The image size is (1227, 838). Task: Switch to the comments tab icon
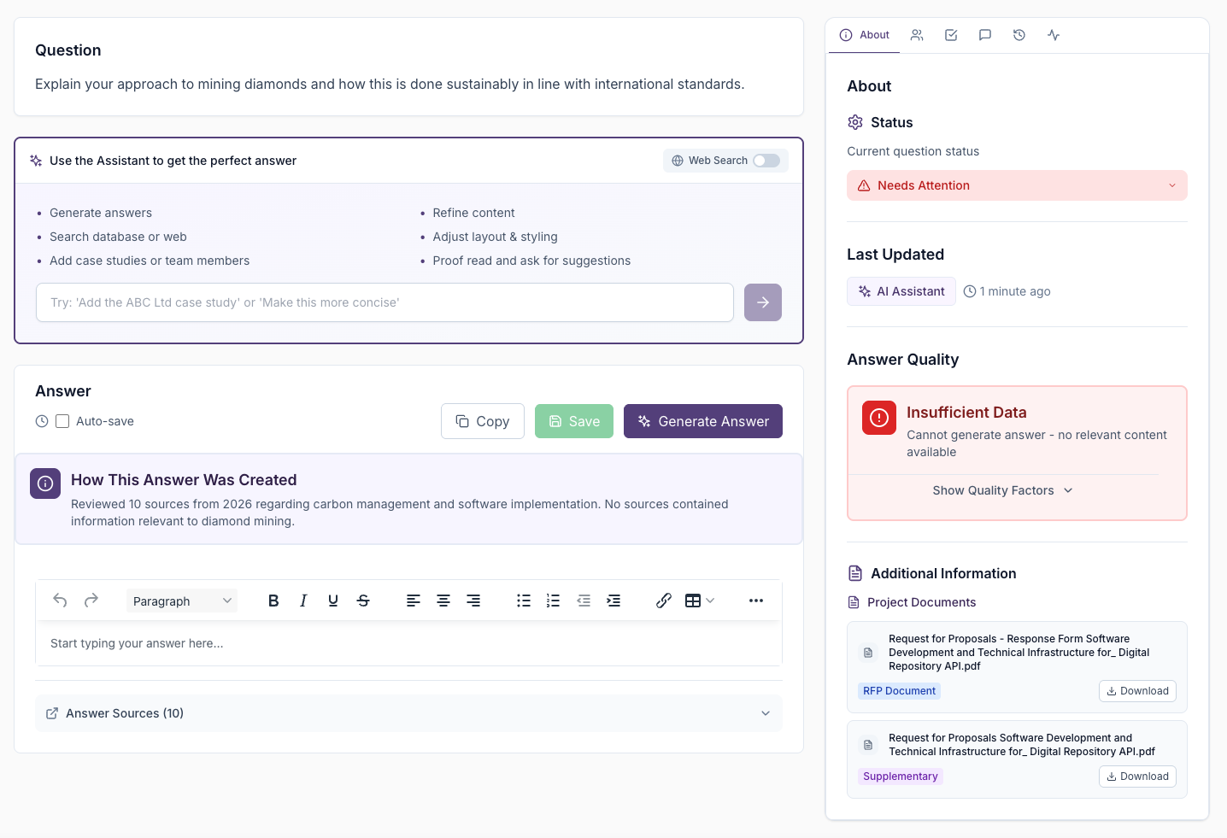tap(985, 35)
